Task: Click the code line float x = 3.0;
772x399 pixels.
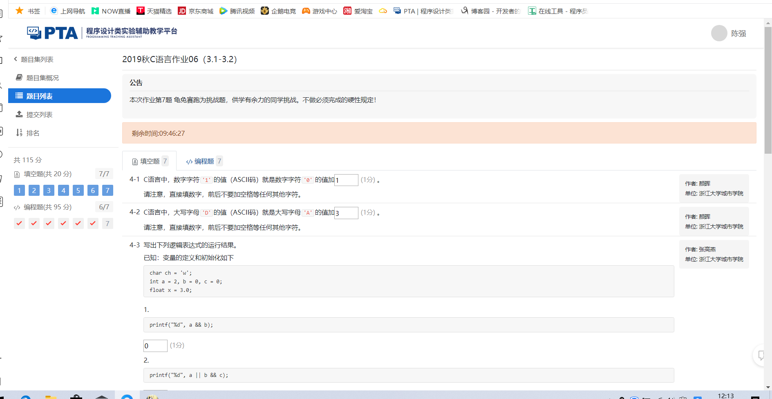Action: pos(170,290)
